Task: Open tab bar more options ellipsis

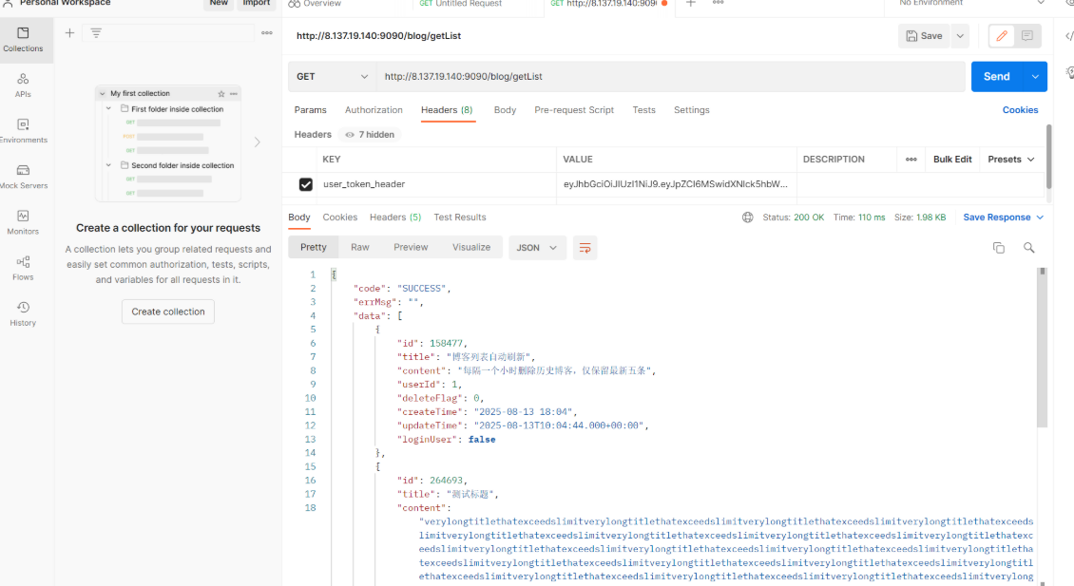Action: tap(718, 4)
